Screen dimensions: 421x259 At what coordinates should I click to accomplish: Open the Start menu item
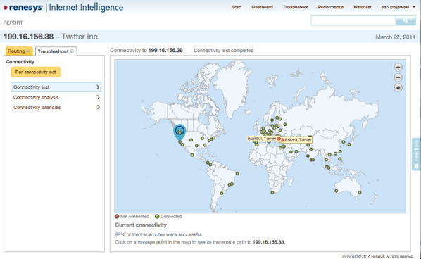click(237, 7)
